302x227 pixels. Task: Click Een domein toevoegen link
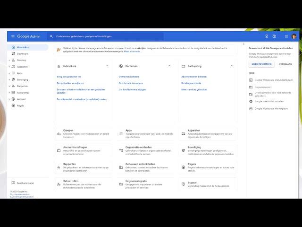(x=131, y=83)
